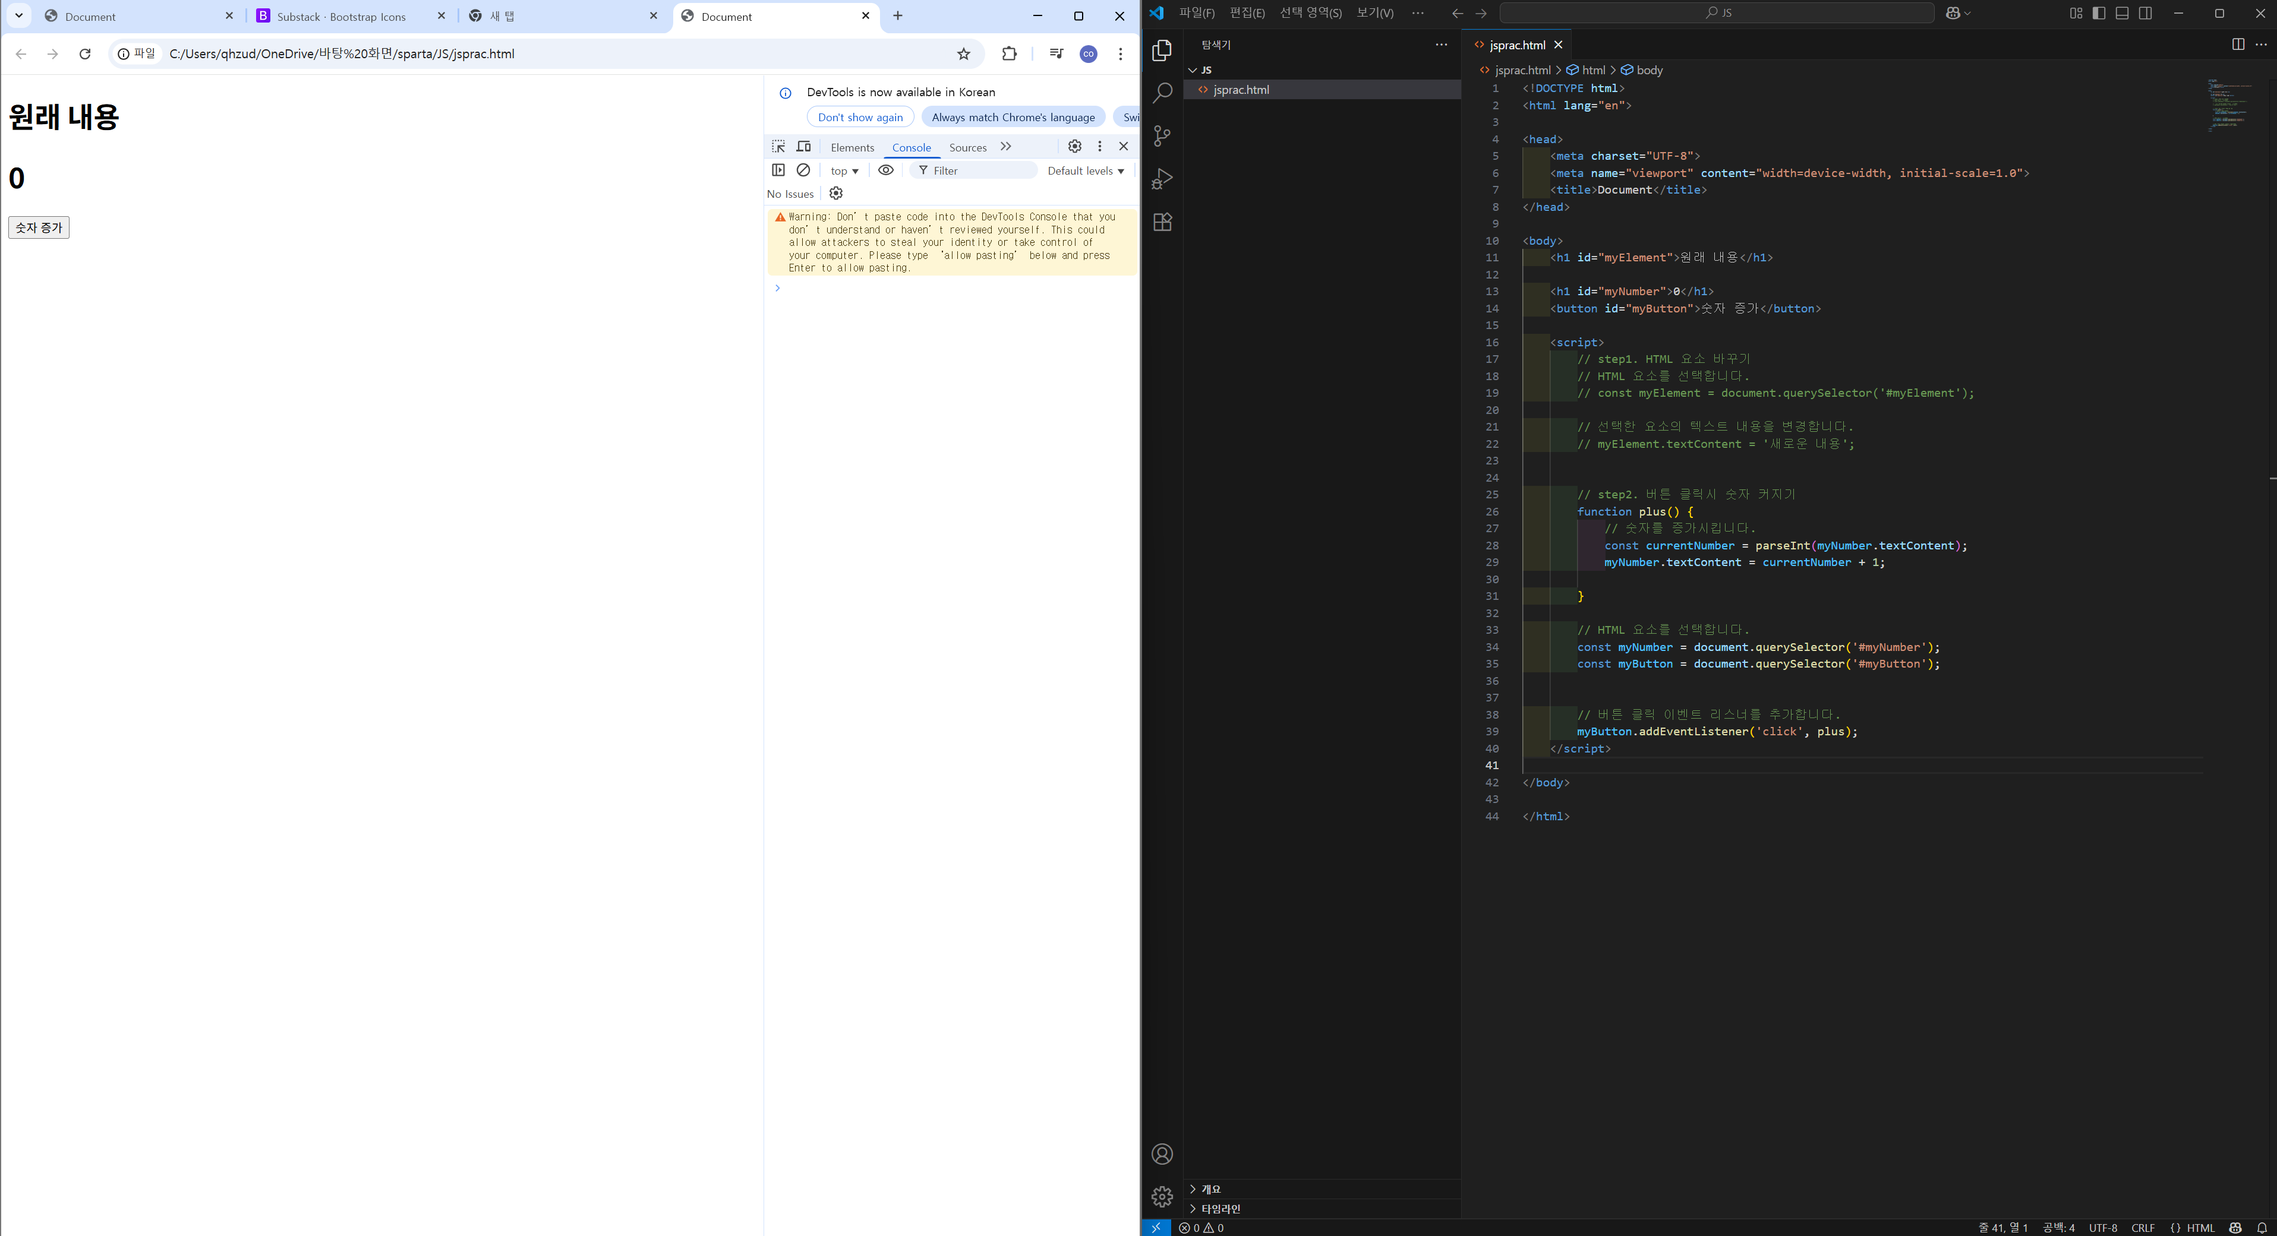Viewport: 2277px width, 1236px height.
Task: Switch to the Substack · Bootstrap Icons browser tab
Action: [352, 17]
